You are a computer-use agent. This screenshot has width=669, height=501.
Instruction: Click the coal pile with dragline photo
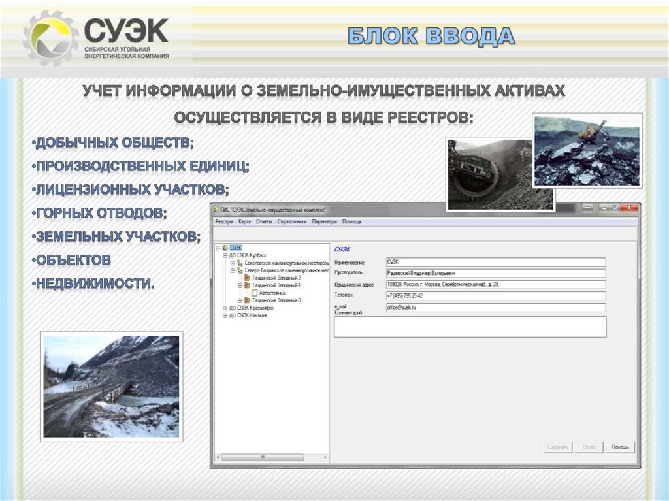[x=587, y=150]
